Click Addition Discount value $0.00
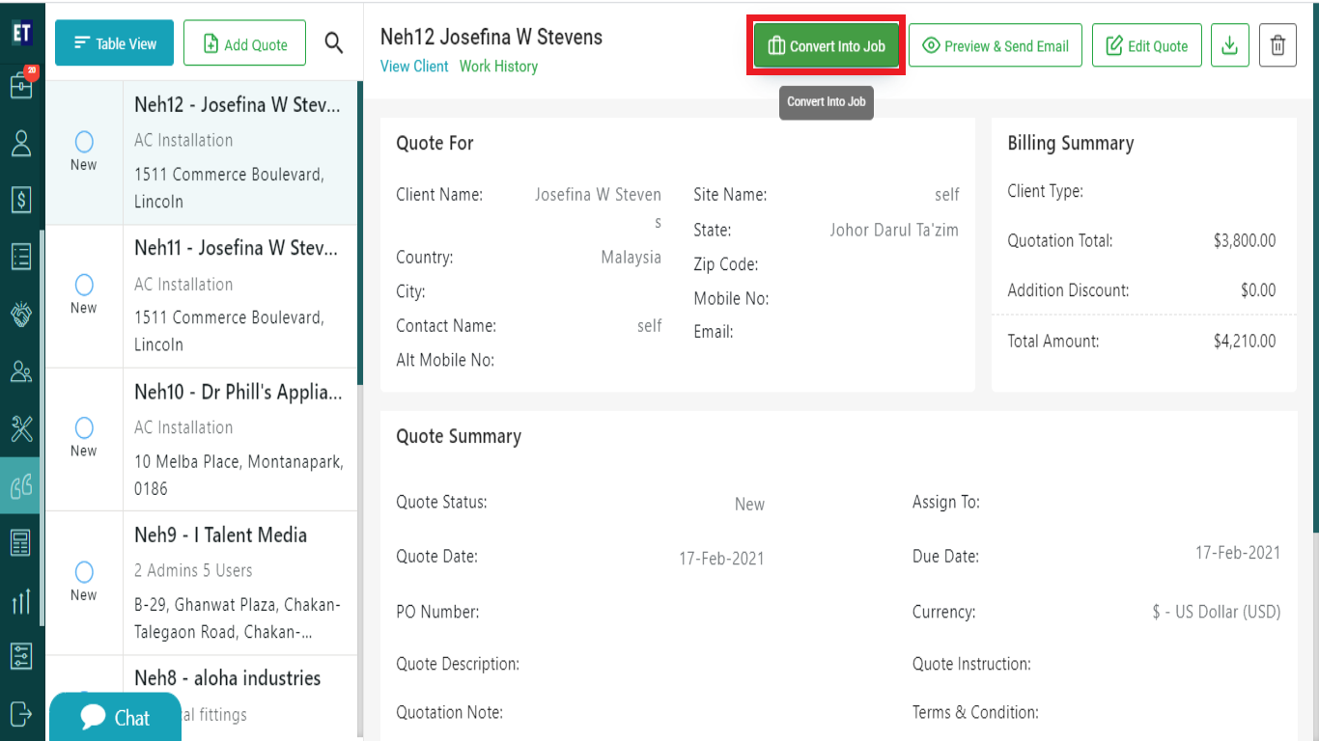 pyautogui.click(x=1258, y=290)
